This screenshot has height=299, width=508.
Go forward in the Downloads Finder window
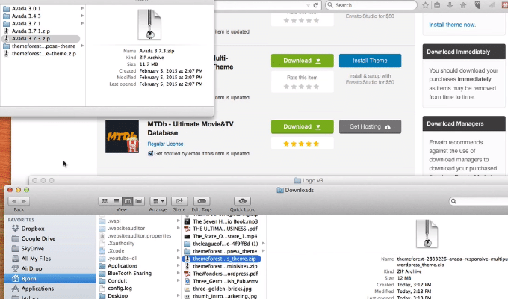(25, 201)
